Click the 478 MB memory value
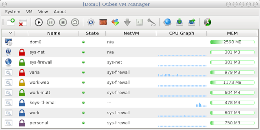Image resolution: width=260 pixels, height=130 pixels. click(x=232, y=103)
